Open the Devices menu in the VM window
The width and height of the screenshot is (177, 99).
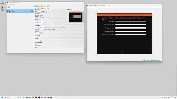[x=100, y=7]
